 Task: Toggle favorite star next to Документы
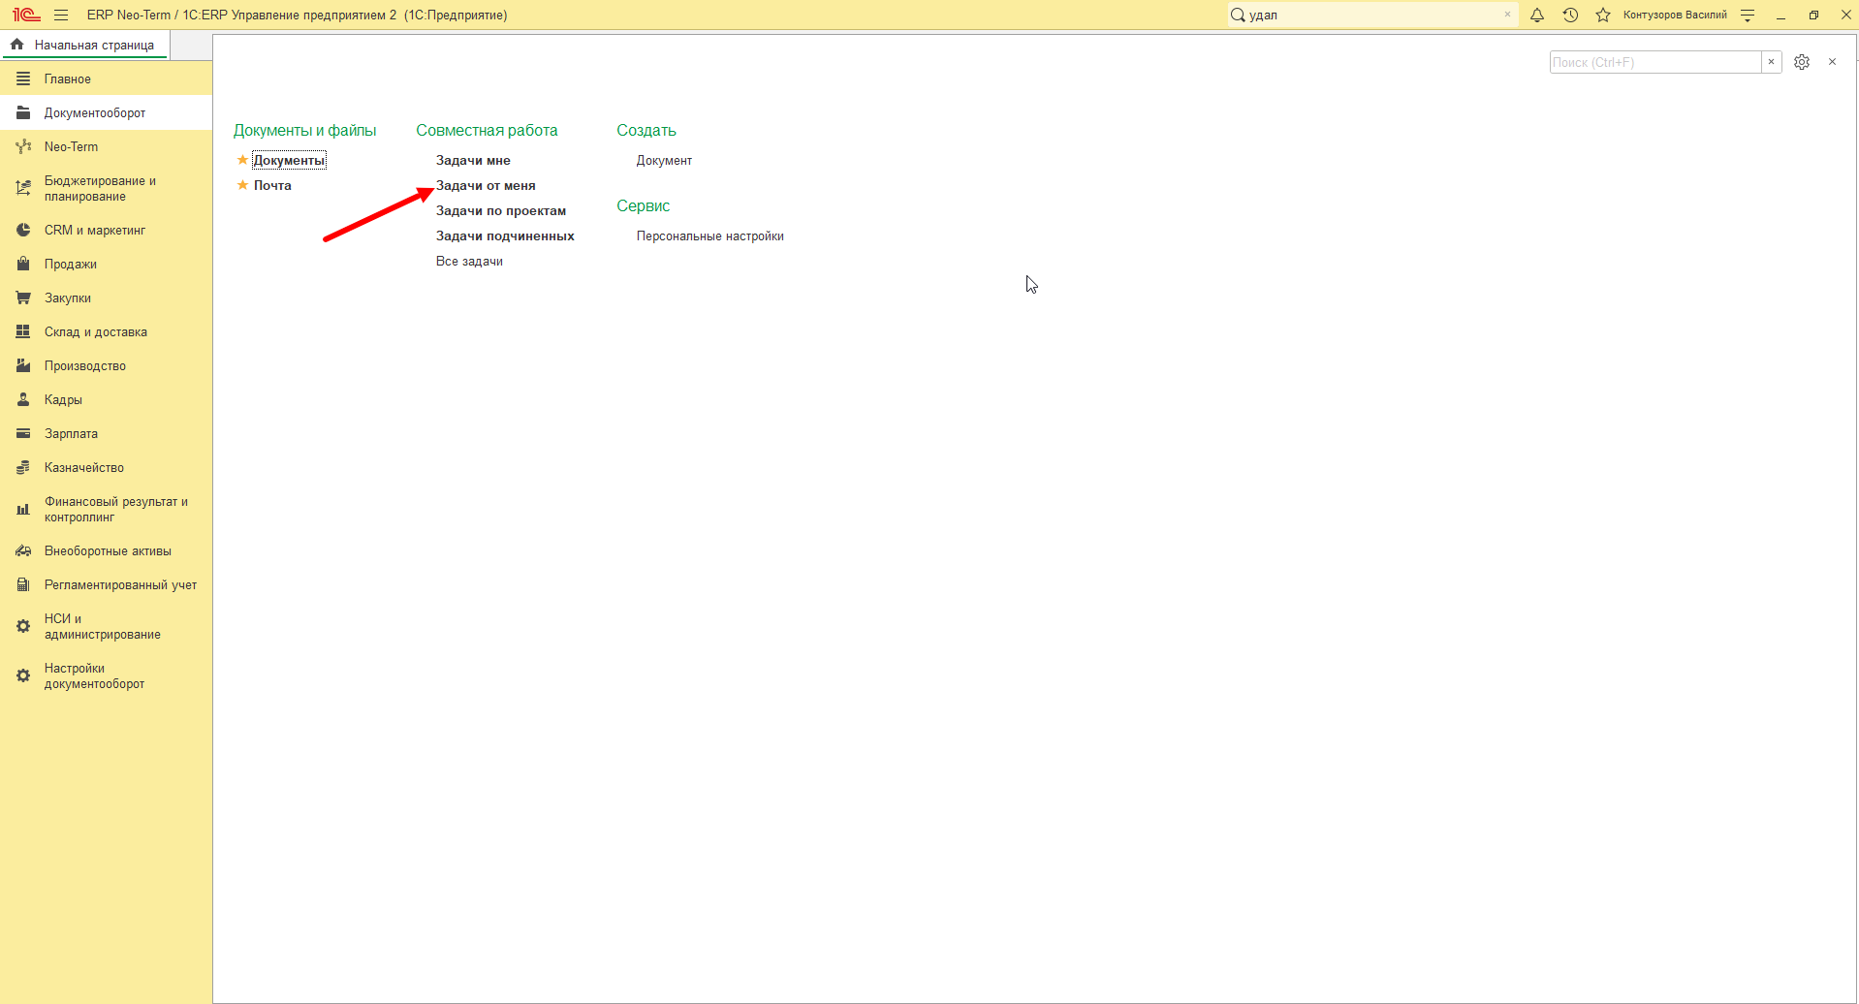(242, 160)
